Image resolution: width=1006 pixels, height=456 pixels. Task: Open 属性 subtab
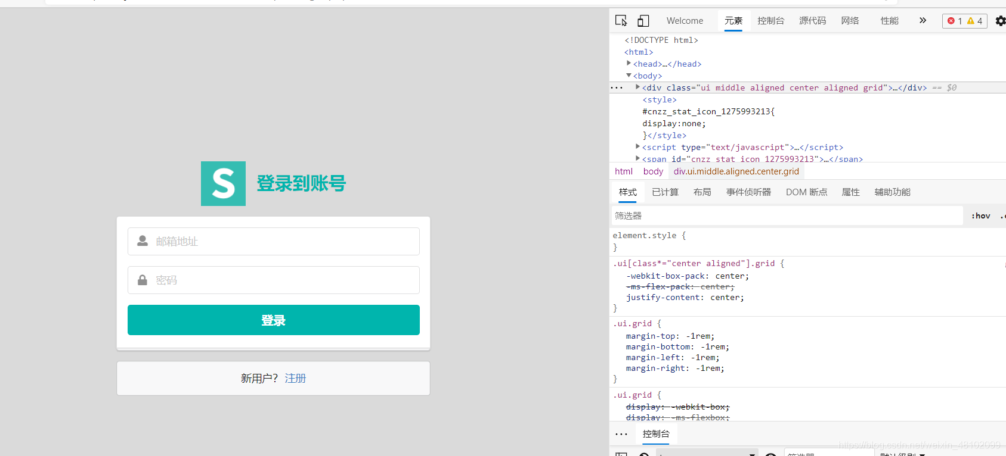click(850, 192)
